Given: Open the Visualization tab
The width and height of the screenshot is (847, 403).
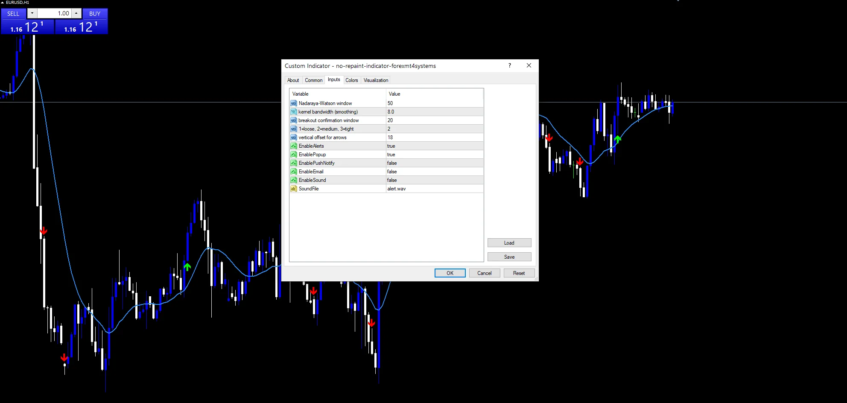Looking at the screenshot, I should (x=376, y=80).
